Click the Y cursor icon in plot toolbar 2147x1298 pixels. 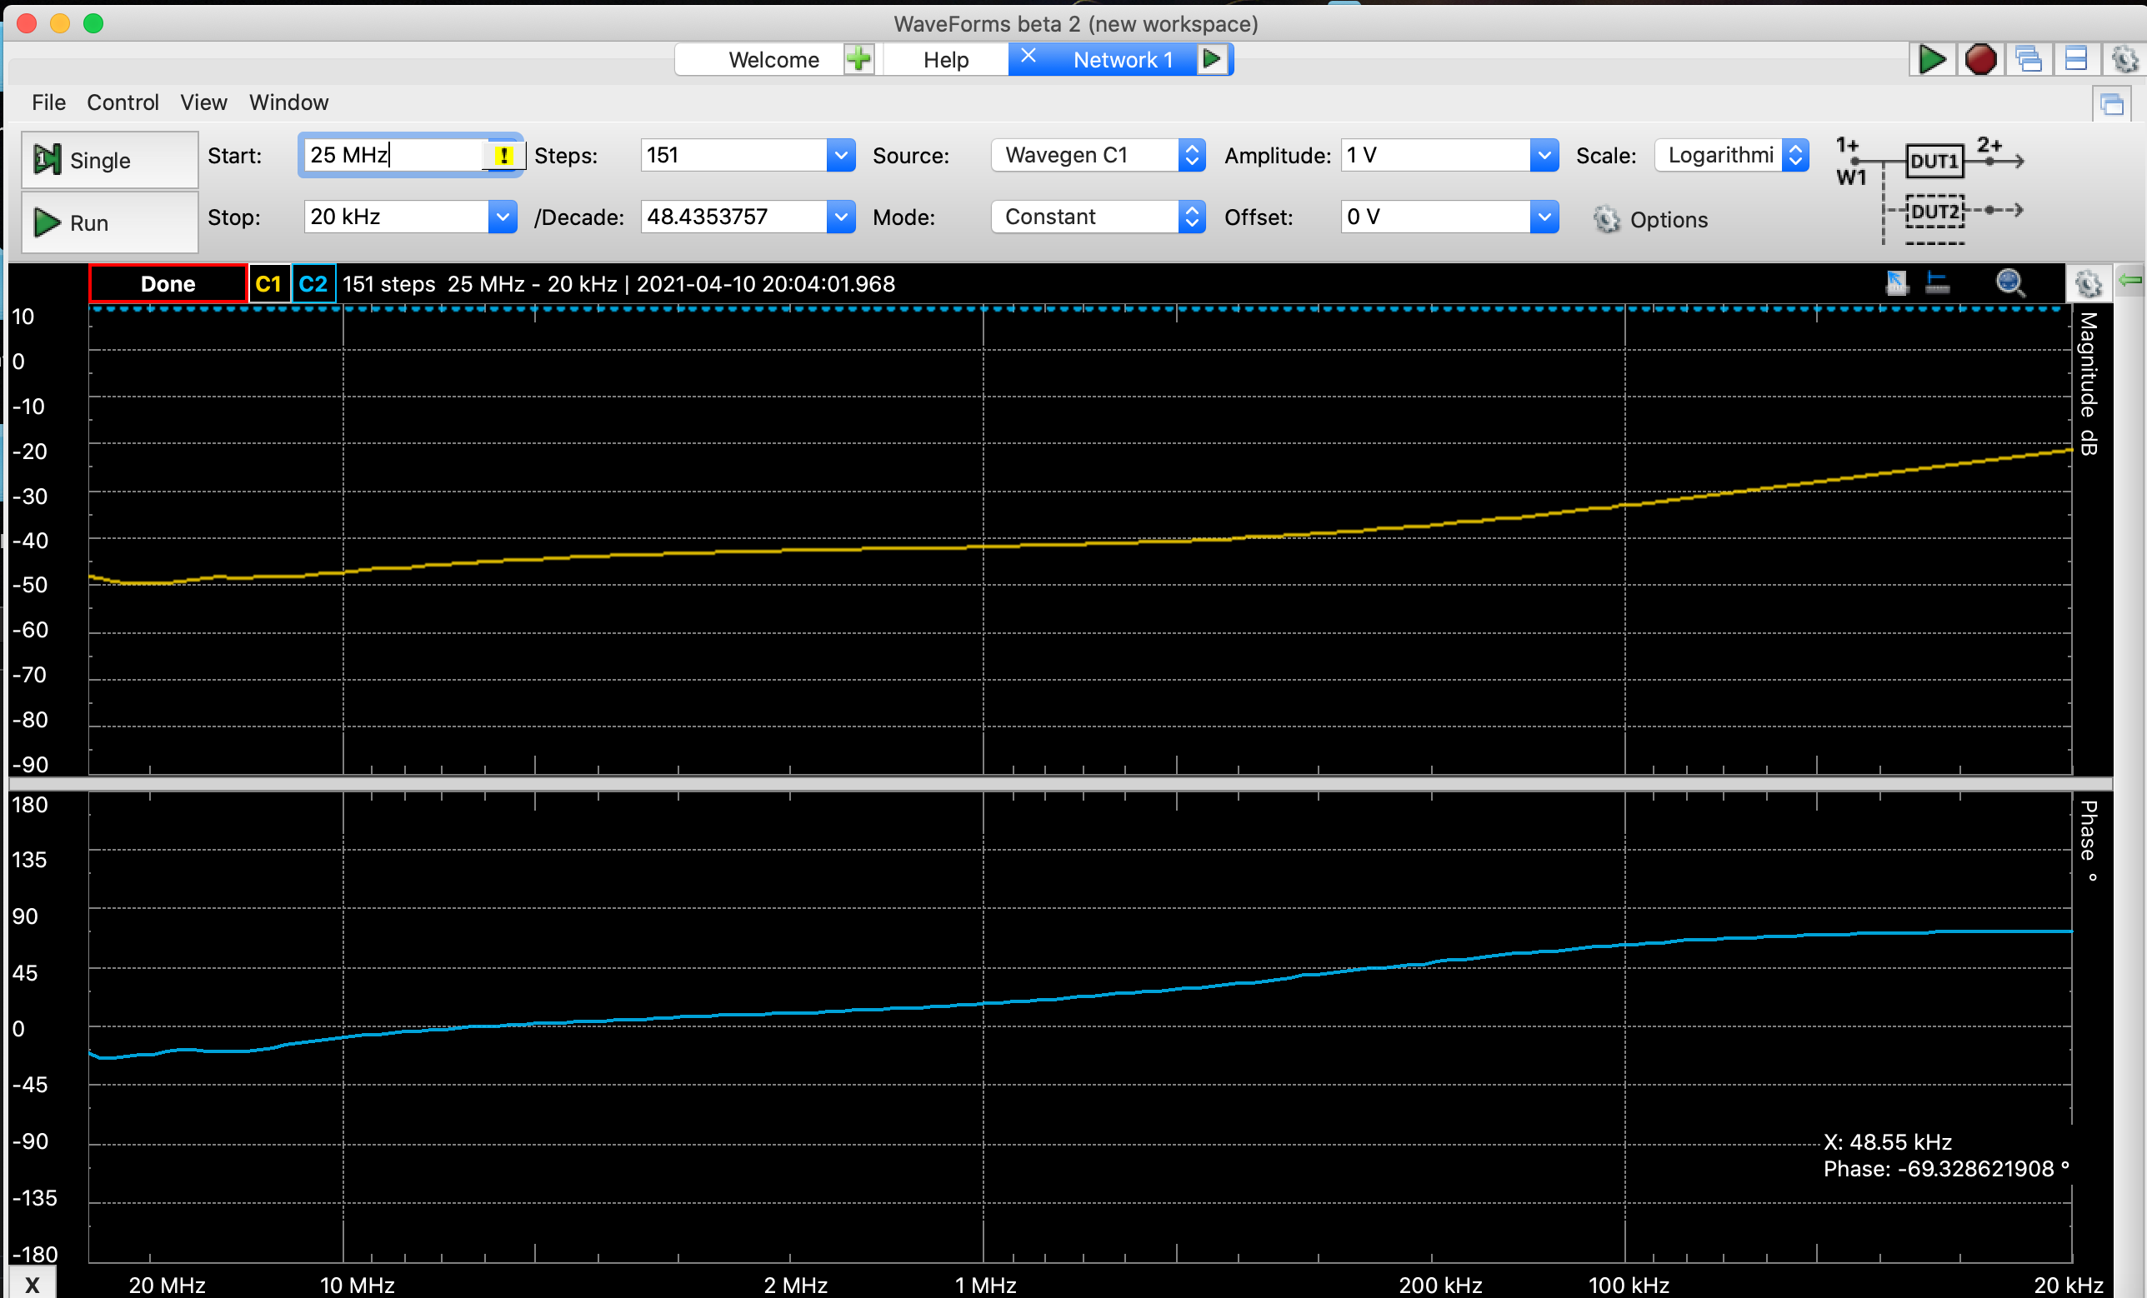click(1937, 282)
